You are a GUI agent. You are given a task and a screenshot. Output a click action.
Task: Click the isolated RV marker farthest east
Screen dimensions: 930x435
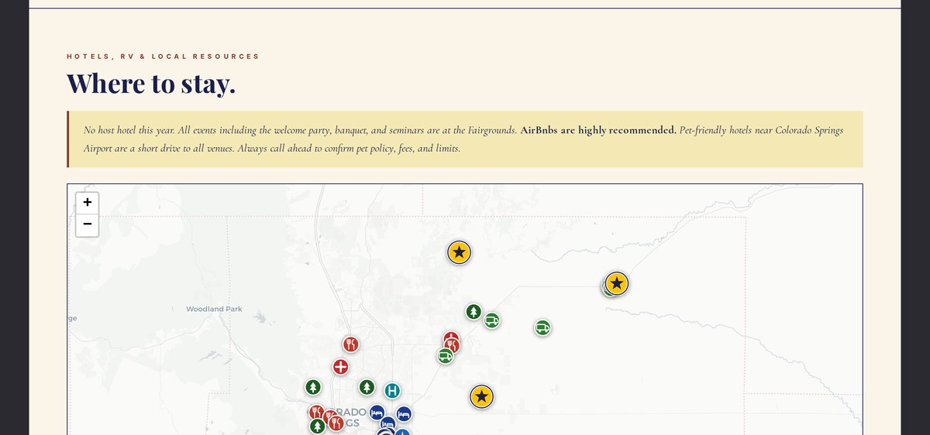(542, 328)
